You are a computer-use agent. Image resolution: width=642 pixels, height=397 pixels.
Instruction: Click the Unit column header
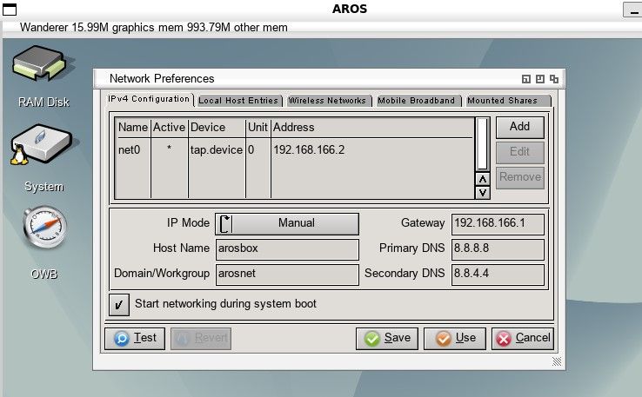click(257, 128)
